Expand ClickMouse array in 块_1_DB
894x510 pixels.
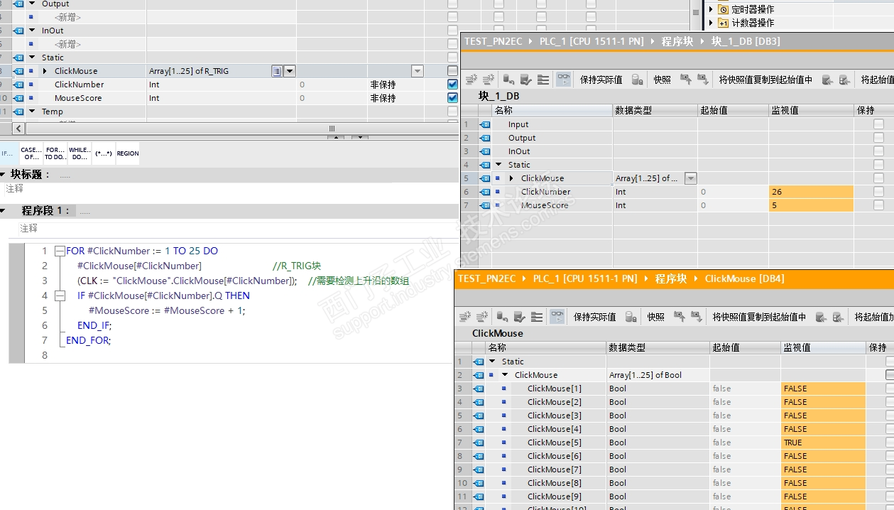click(511, 178)
